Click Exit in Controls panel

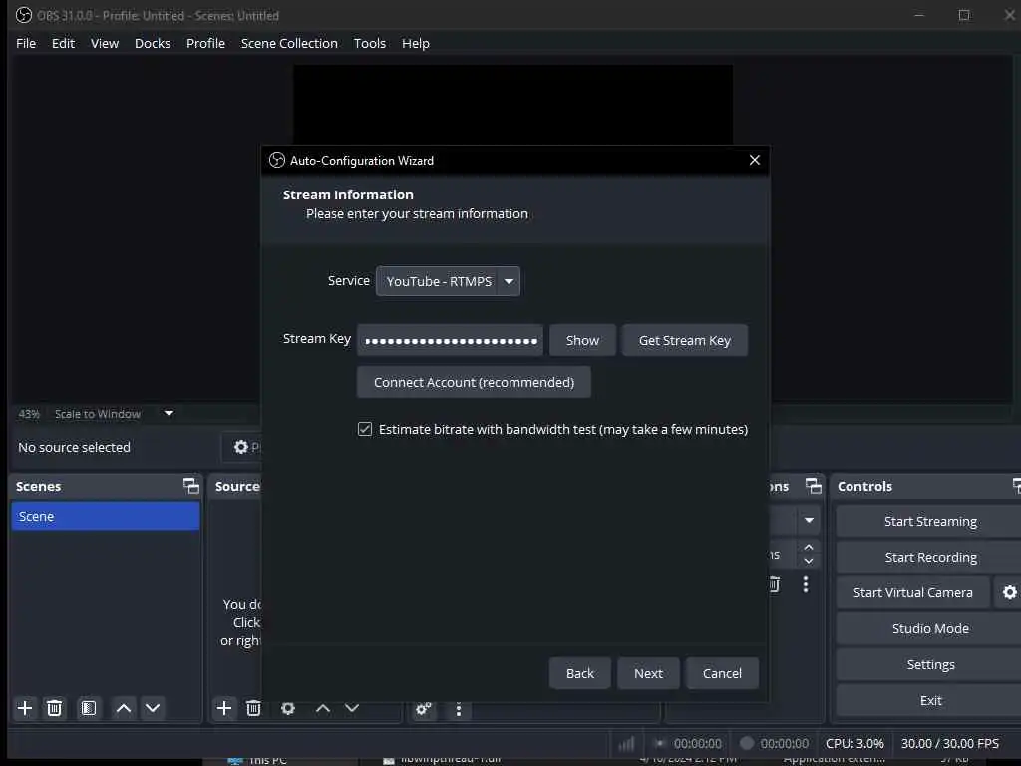[x=930, y=700]
